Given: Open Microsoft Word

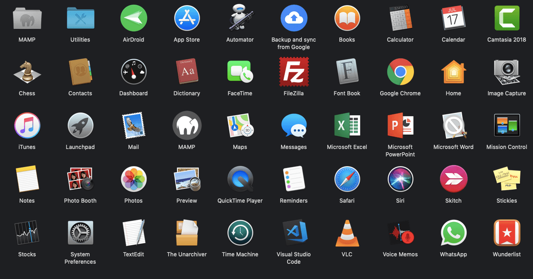Looking at the screenshot, I should pyautogui.click(x=453, y=125).
